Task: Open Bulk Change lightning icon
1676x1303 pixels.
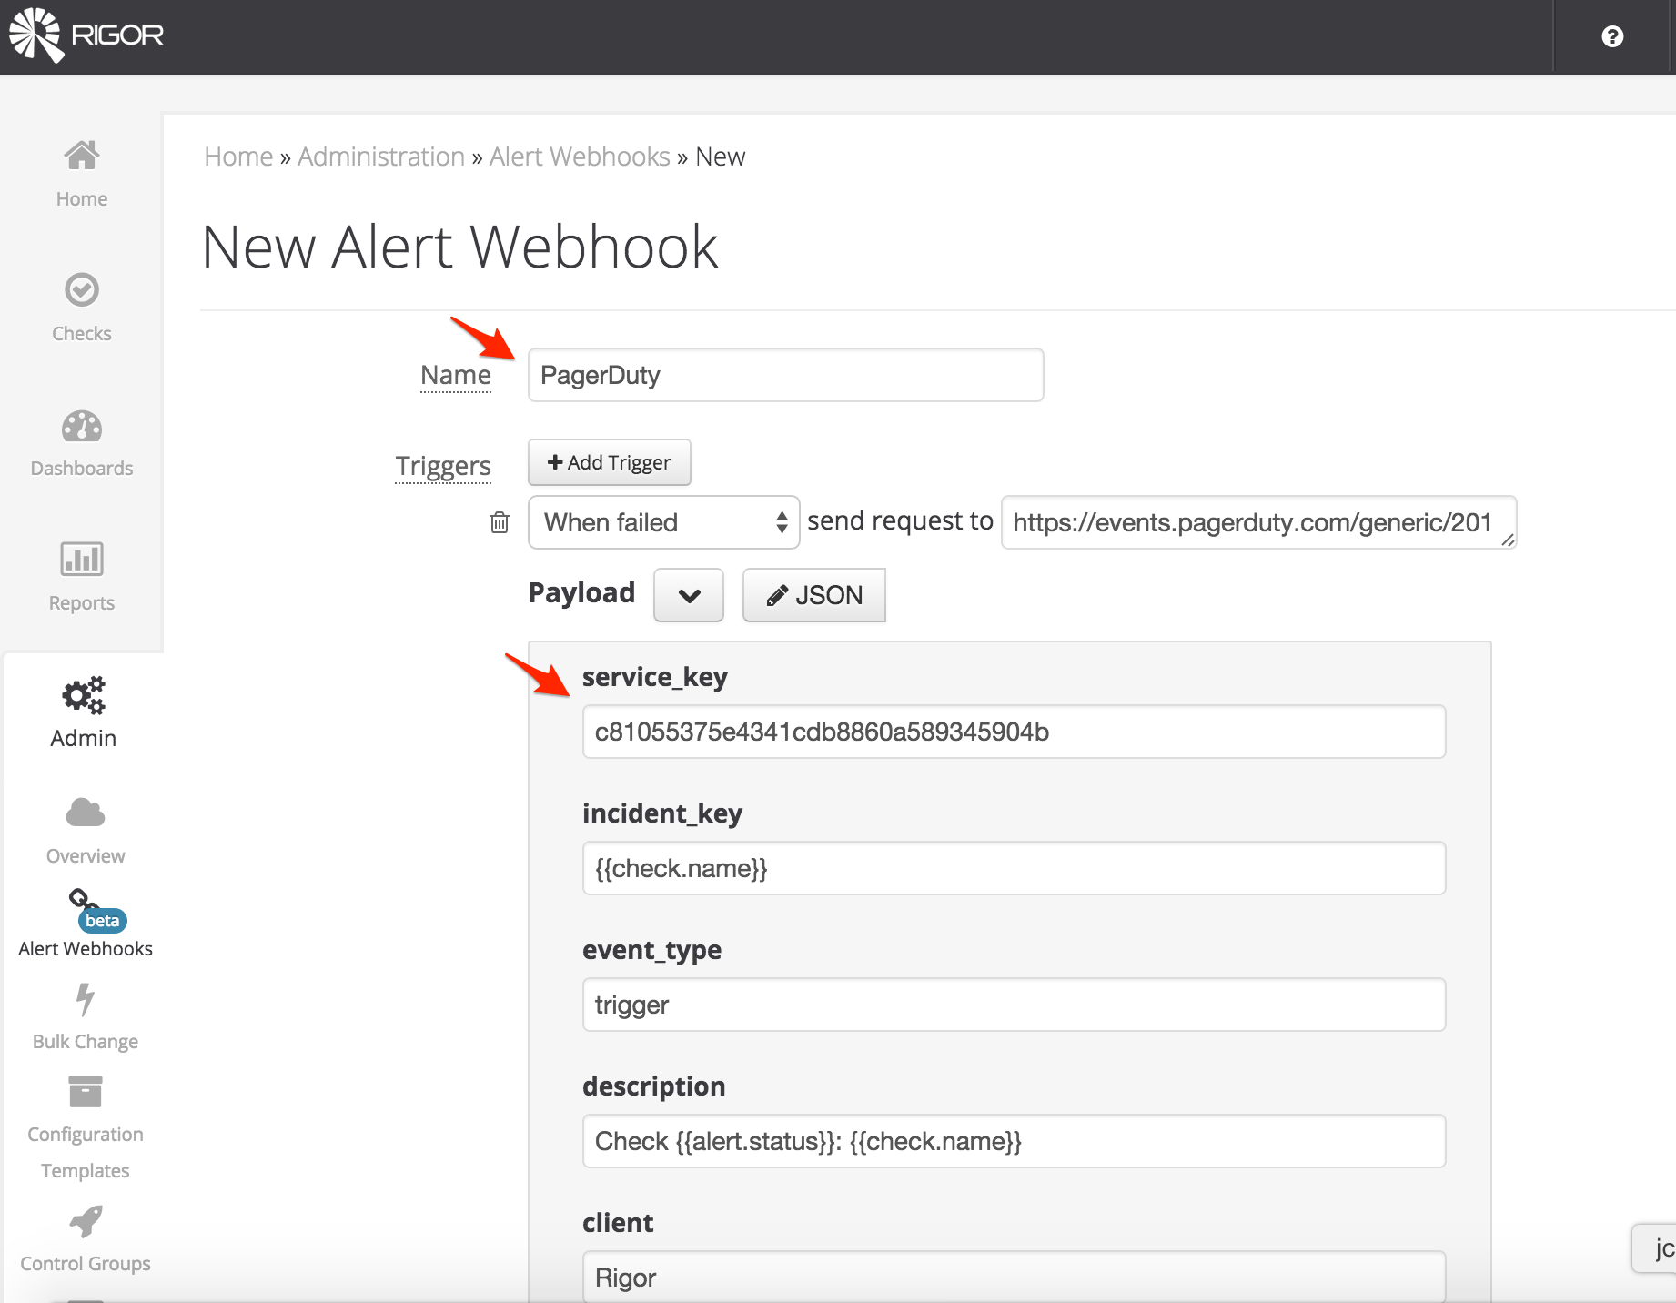Action: pyautogui.click(x=86, y=999)
